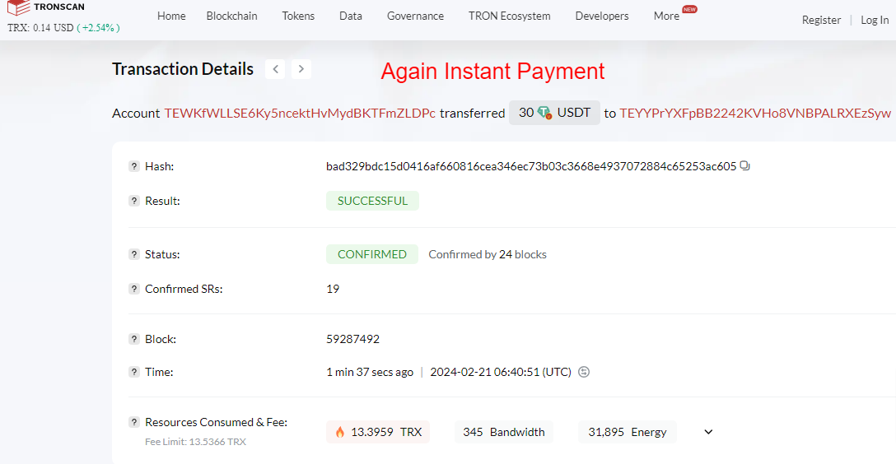Click the help icon beside Block

tap(133, 339)
